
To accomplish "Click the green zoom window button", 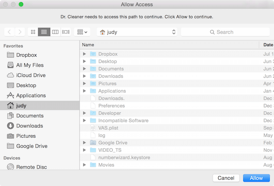I will click(21, 4).
